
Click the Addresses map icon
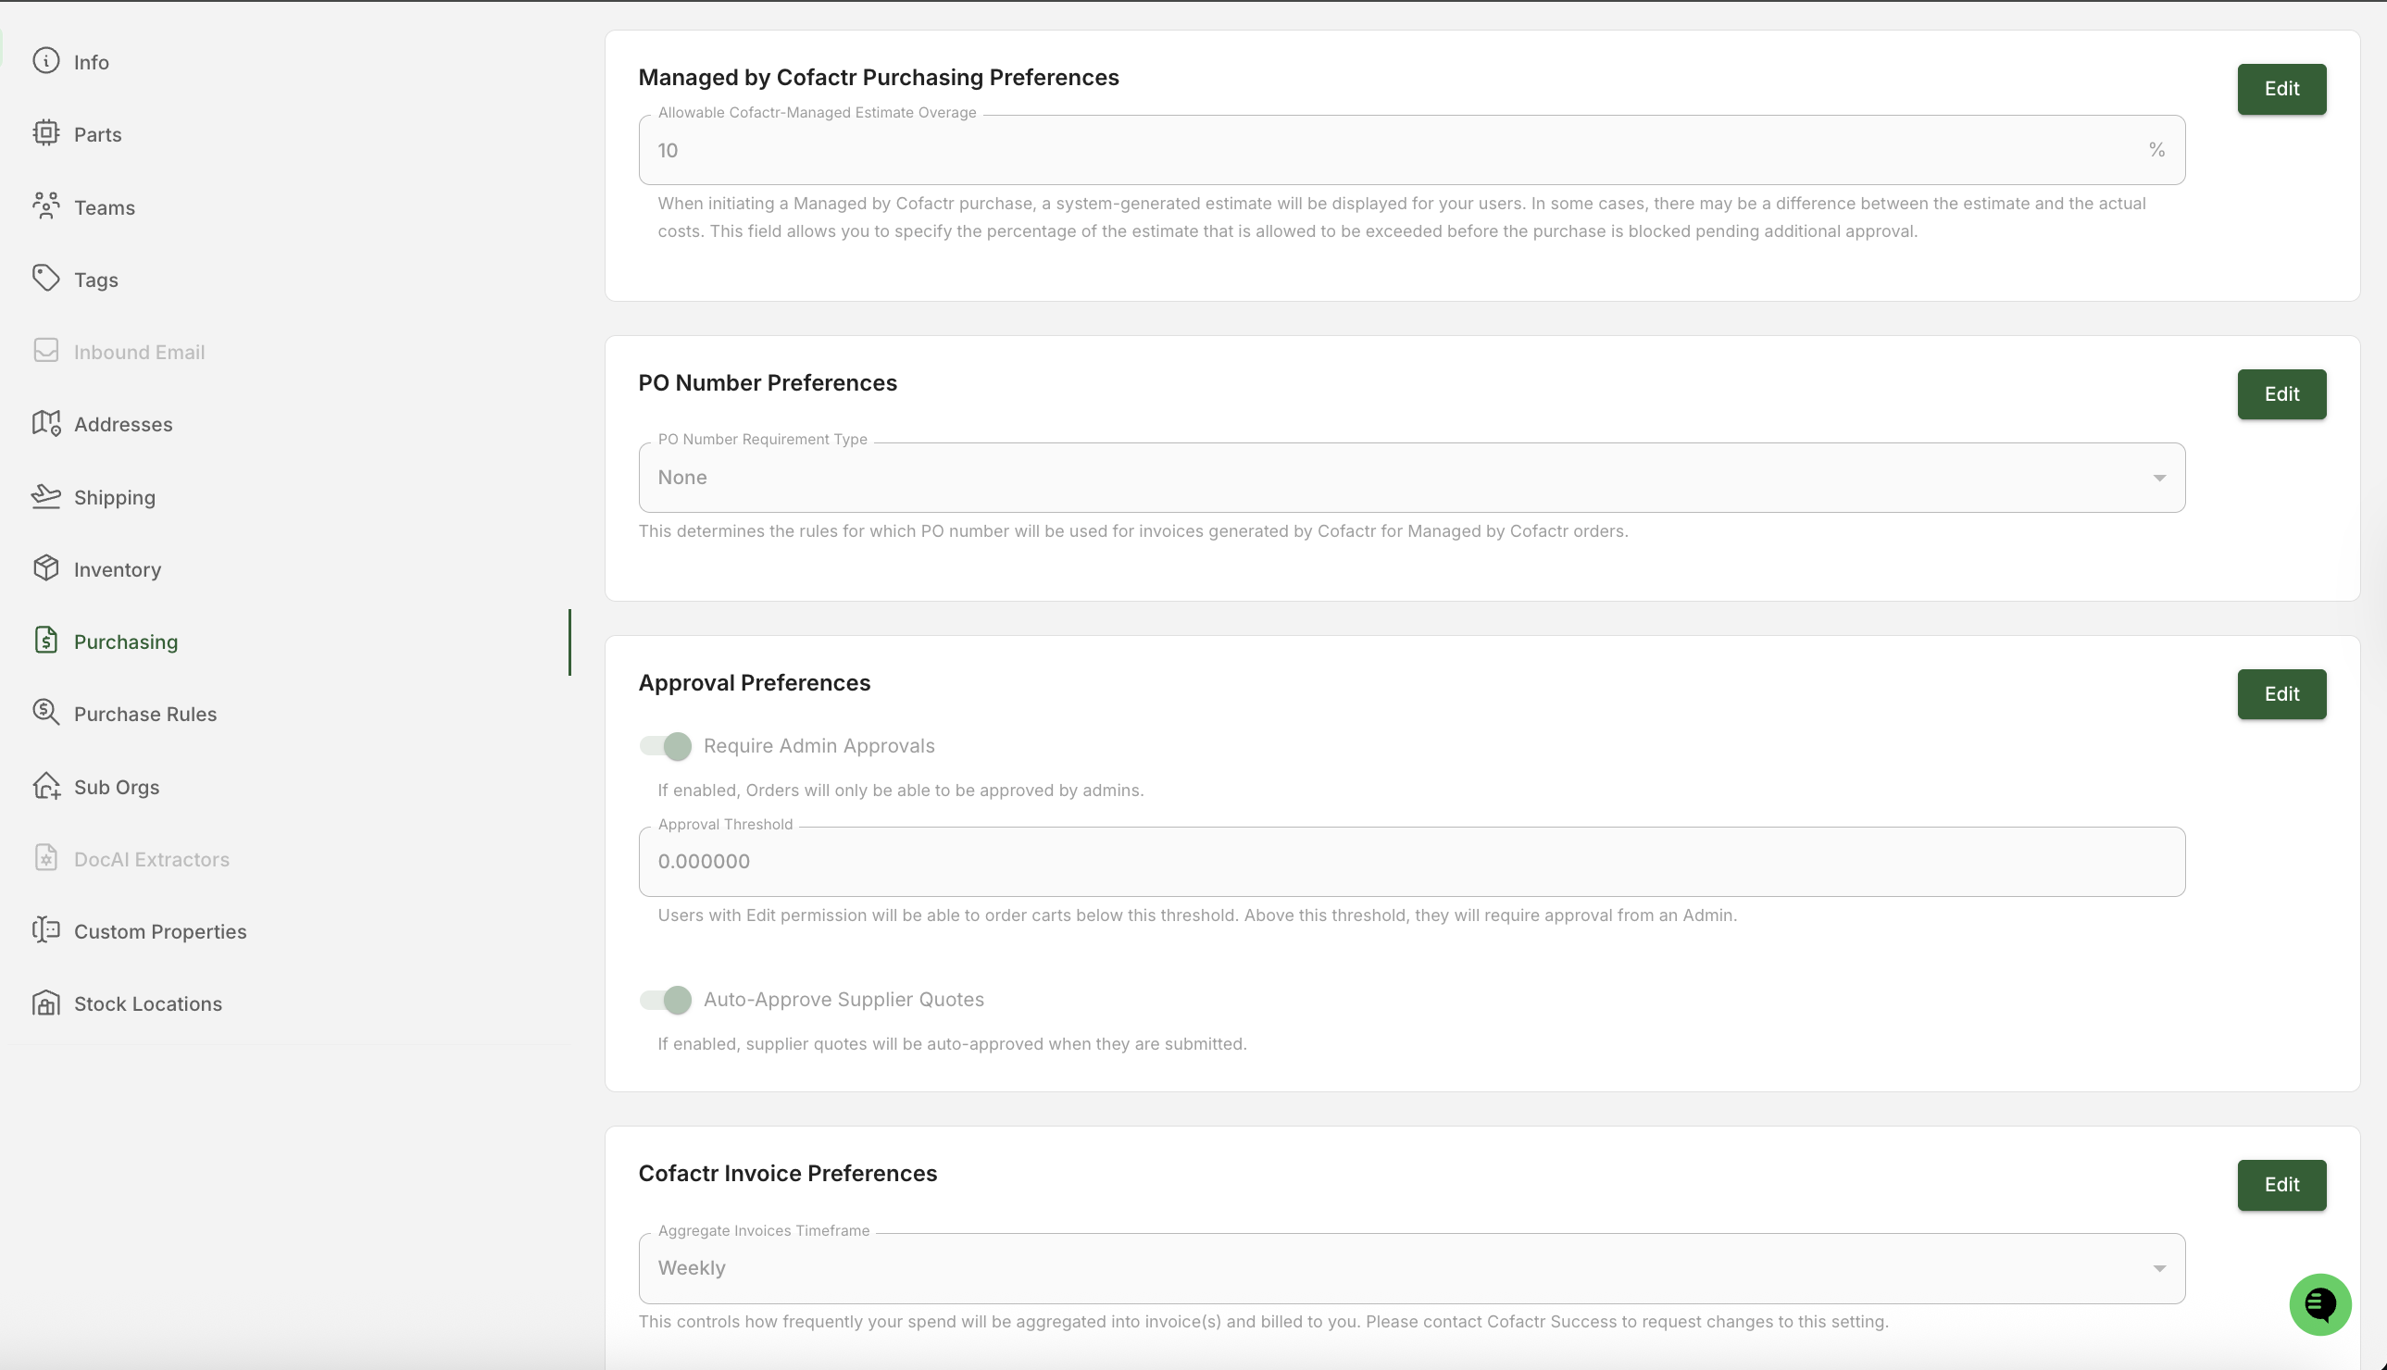click(x=45, y=423)
